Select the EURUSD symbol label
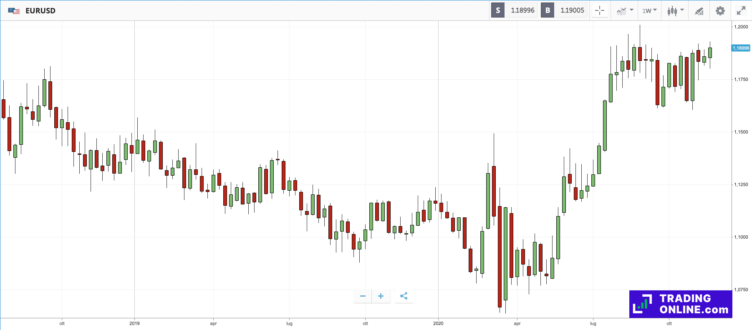 40,10
